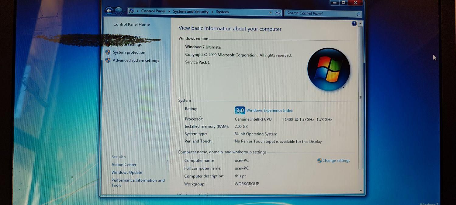This screenshot has height=205, width=456.
Task: Click the "See also" heading text
Action: click(119, 157)
